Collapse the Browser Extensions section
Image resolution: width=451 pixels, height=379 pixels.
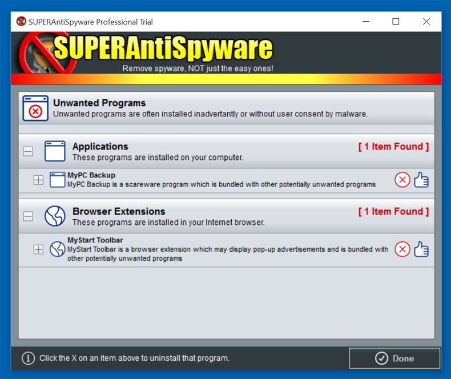tap(28, 216)
